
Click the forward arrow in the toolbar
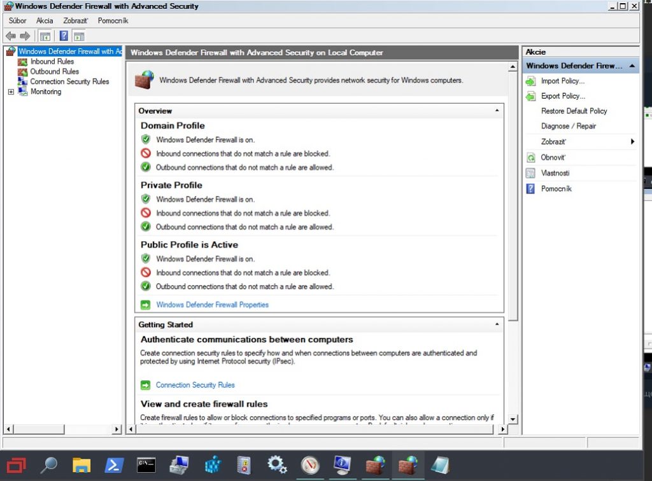(25, 36)
